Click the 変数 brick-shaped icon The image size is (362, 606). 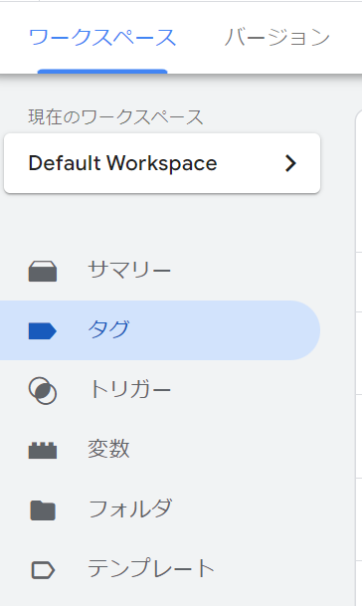(43, 450)
